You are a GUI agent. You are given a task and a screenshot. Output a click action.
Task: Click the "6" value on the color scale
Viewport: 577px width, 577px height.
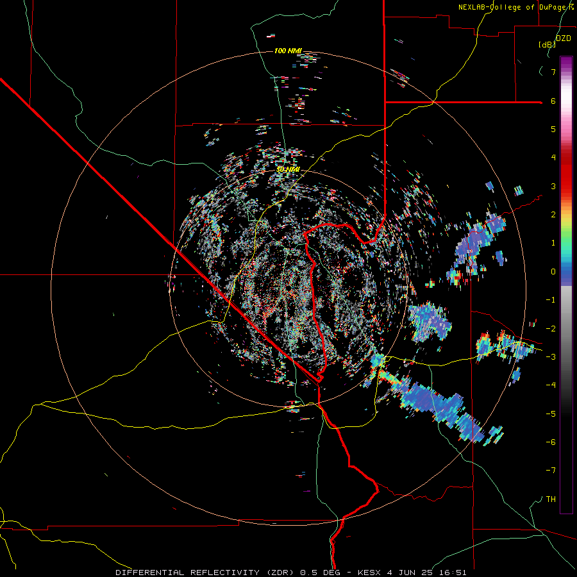[x=553, y=101]
